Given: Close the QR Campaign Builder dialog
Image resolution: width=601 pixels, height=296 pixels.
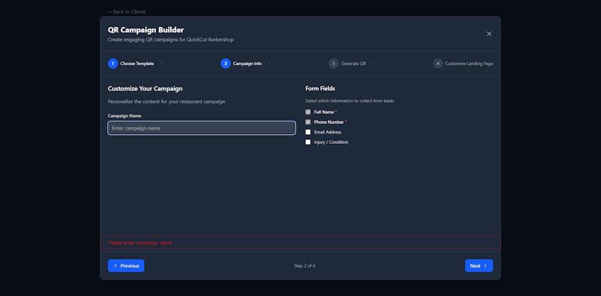Looking at the screenshot, I should click(489, 34).
